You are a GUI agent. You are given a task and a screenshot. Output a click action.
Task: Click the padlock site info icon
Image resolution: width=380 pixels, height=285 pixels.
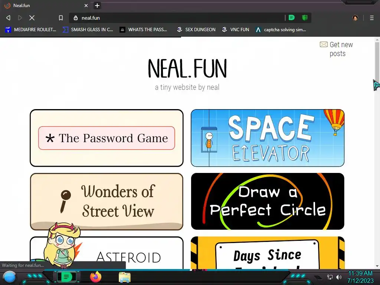click(76, 18)
